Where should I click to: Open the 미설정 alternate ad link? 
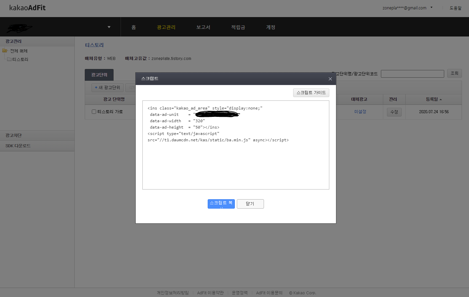(x=360, y=112)
